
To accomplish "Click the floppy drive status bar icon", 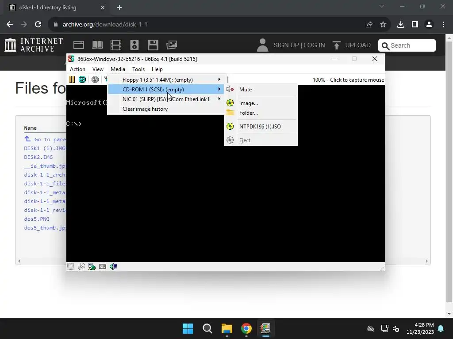I will [x=71, y=267].
